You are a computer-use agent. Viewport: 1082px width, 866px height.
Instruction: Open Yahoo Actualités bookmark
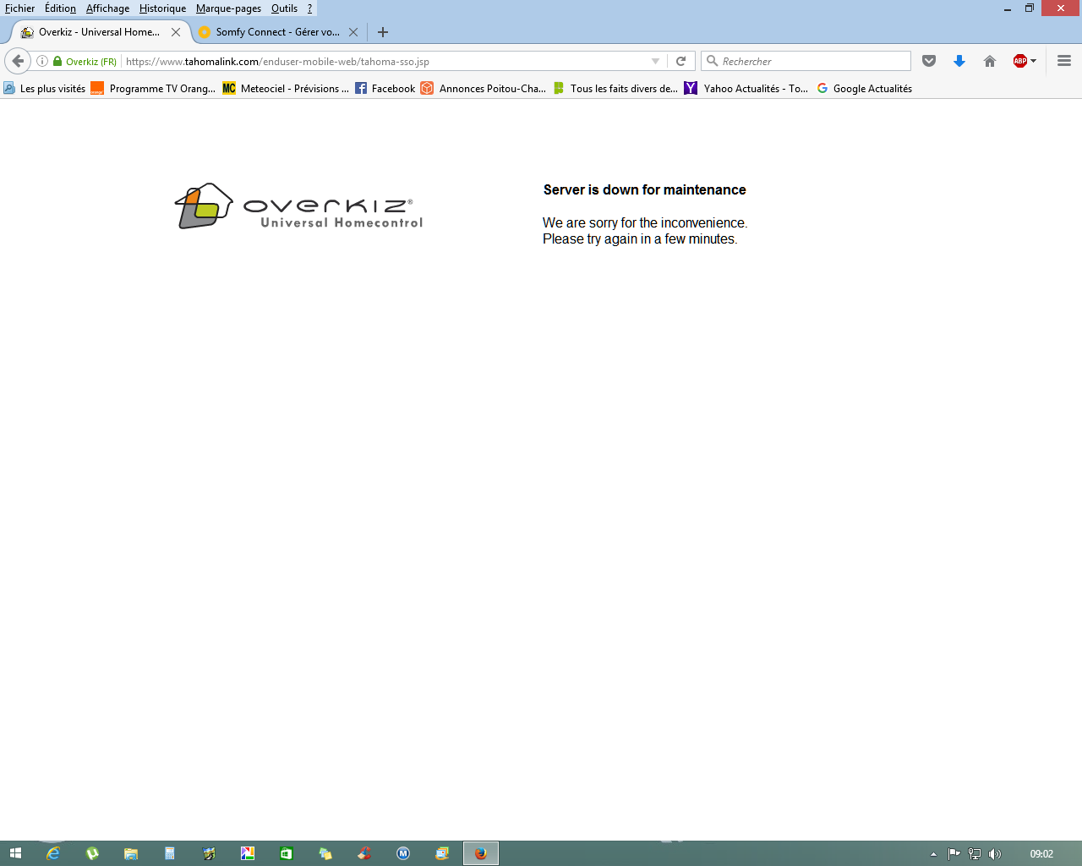point(746,88)
